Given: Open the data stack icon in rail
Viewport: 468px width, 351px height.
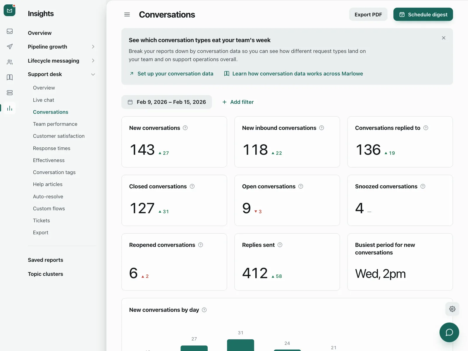Looking at the screenshot, I should [10, 93].
